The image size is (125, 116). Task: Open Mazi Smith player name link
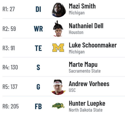[82, 6]
